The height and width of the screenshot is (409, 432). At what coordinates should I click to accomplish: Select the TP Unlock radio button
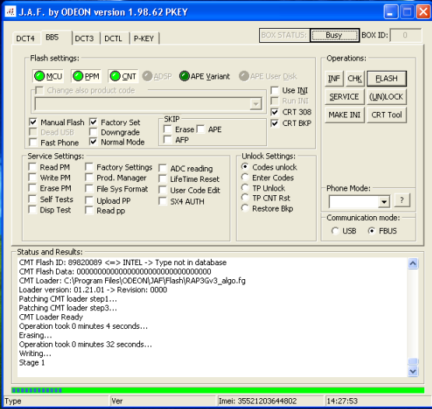tap(245, 187)
